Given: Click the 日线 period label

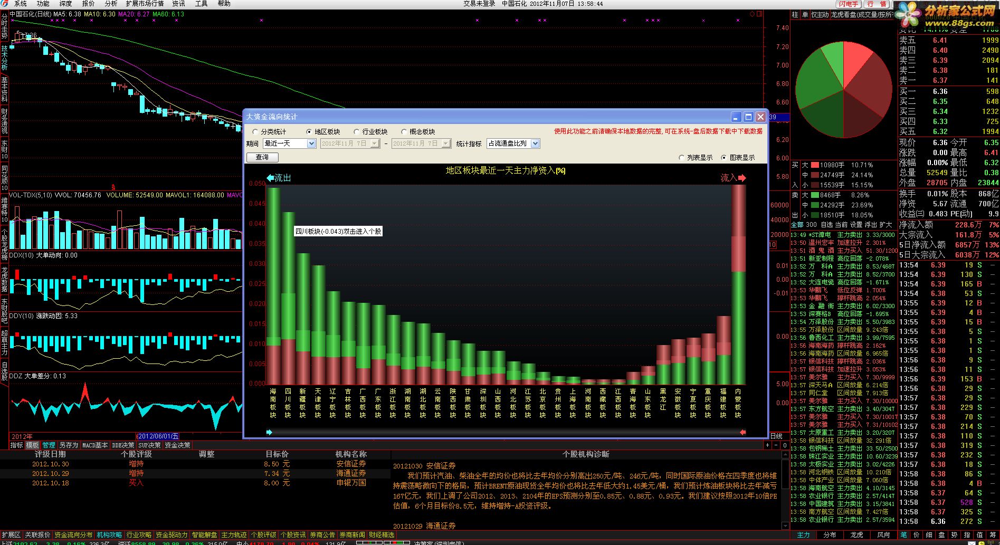Looking at the screenshot, I should 776,436.
